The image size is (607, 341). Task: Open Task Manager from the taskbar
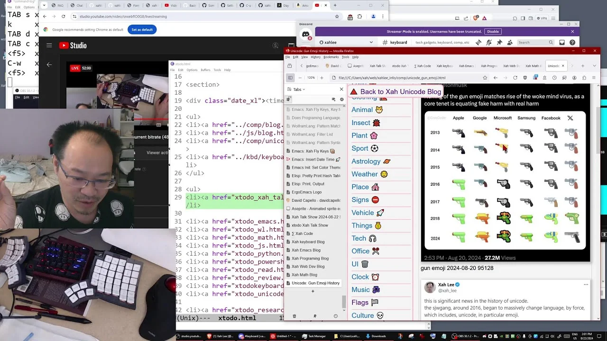pyautogui.click(x=313, y=336)
